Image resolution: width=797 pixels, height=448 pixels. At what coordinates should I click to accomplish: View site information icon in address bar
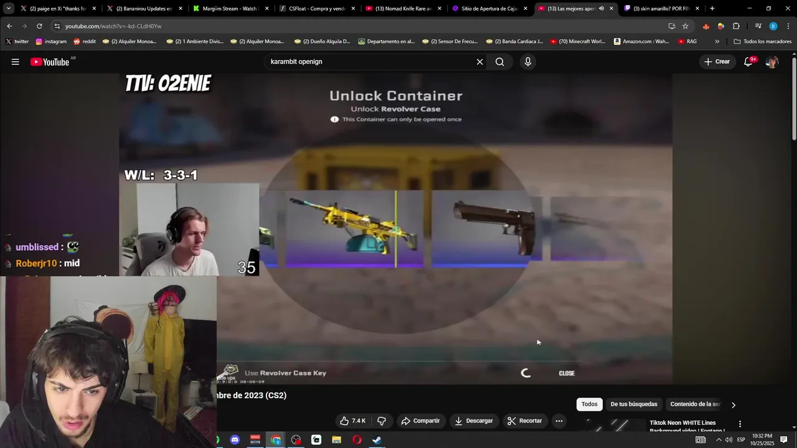point(57,26)
